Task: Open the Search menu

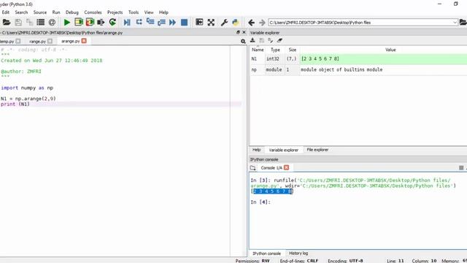Action: 21,12
